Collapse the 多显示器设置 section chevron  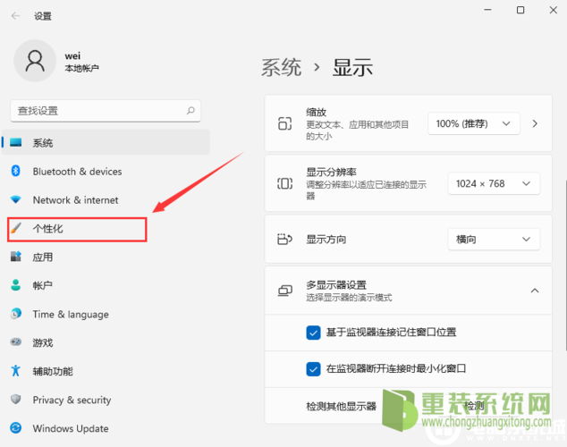coord(535,291)
